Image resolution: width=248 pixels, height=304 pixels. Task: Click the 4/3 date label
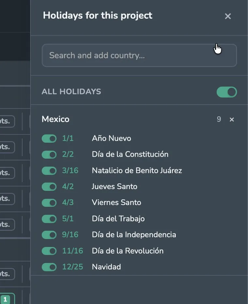[x=68, y=202]
